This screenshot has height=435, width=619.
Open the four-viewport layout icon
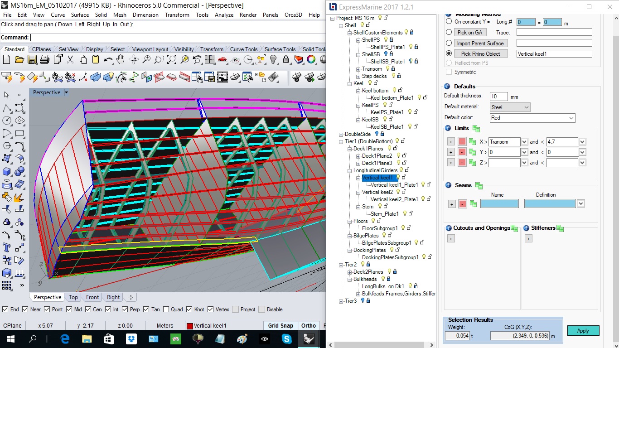click(209, 60)
